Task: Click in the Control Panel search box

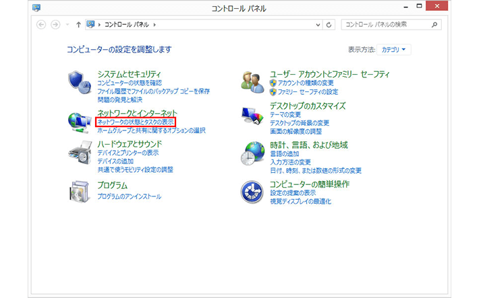Action: (x=386, y=25)
